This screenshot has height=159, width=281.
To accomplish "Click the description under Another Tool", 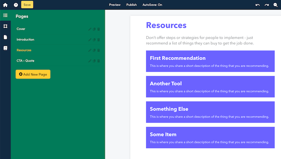I will [x=210, y=91].
